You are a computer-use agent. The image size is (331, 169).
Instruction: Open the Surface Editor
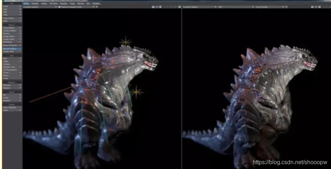coord(12,31)
